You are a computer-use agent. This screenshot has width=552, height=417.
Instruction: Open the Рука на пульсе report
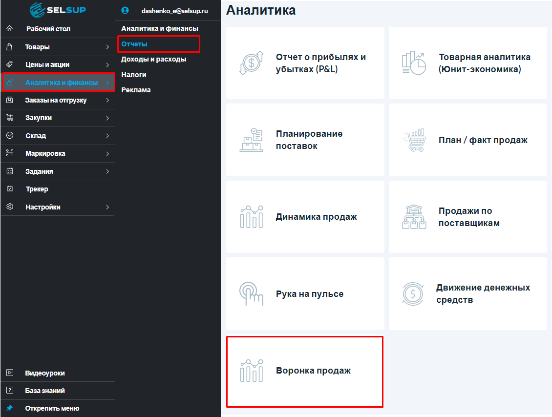click(x=305, y=293)
